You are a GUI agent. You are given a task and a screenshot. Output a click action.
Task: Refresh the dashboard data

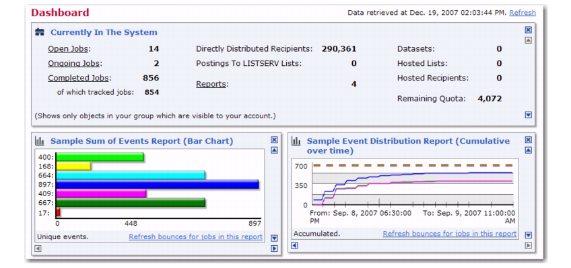(523, 13)
